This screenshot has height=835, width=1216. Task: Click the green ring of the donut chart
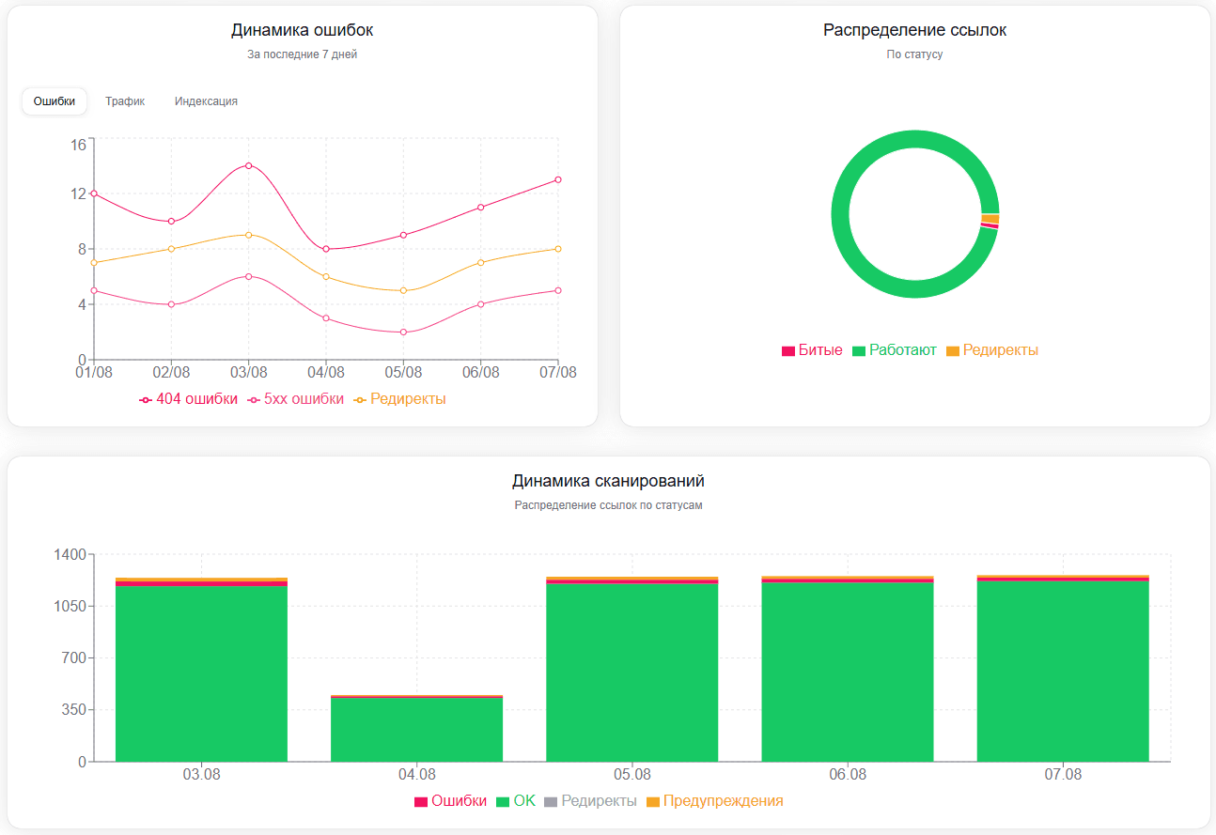840,215
